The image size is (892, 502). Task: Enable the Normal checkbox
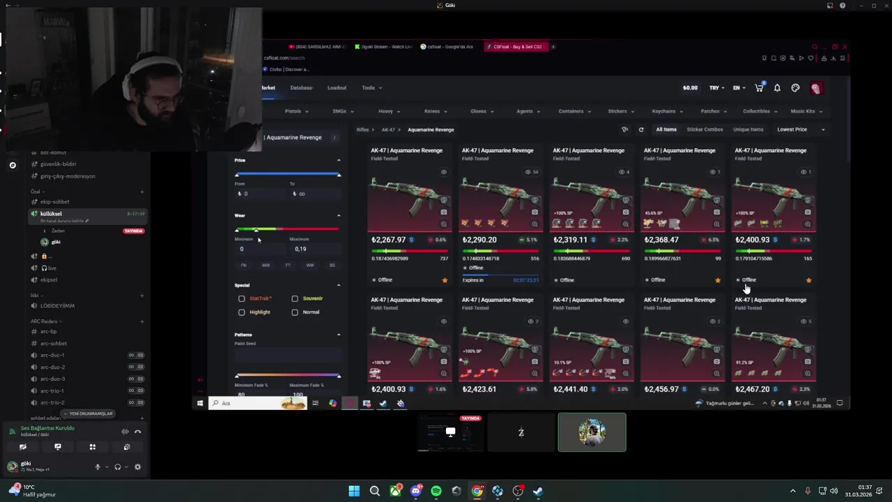(x=295, y=312)
